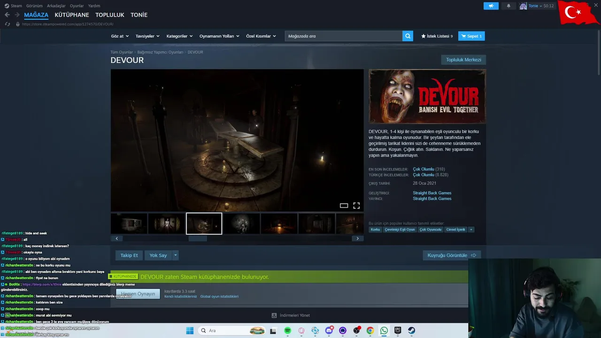Open İstek Listesi wishlist
The image size is (601, 338).
tap(437, 36)
